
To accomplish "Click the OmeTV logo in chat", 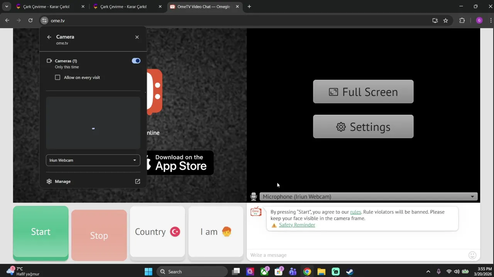I will click(x=256, y=212).
